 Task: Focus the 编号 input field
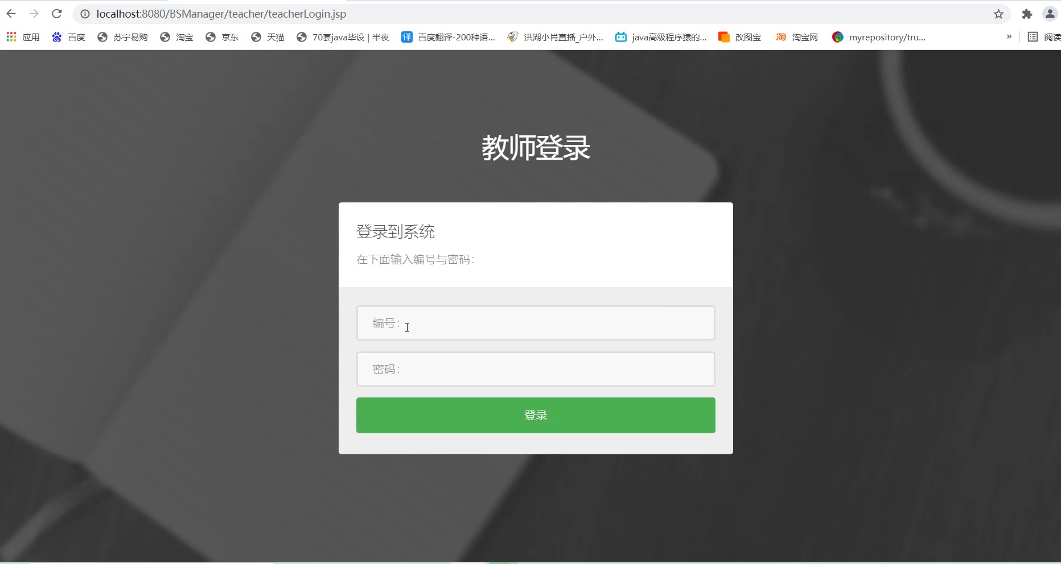(536, 323)
